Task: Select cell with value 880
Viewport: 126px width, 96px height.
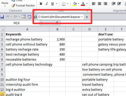Action: [57, 44]
